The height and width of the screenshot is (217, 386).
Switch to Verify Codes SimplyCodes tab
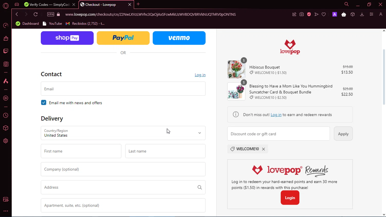pyautogui.click(x=47, y=5)
